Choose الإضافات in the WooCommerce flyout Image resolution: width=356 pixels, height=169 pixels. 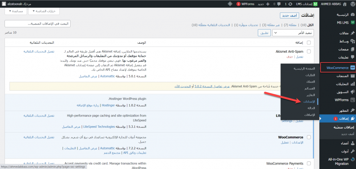(x=310, y=115)
